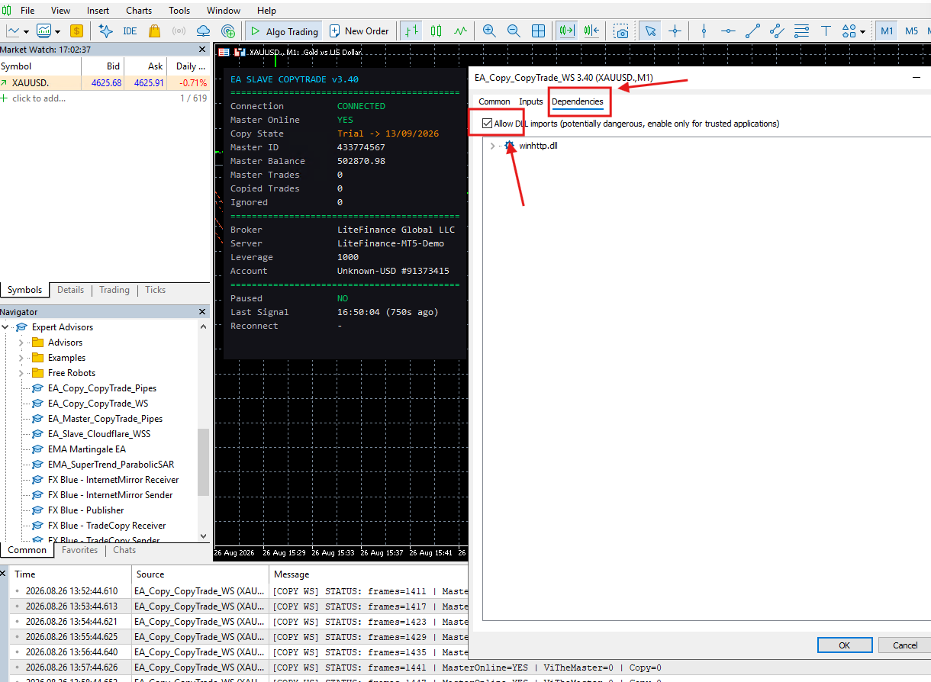The image size is (931, 682).
Task: Switch to the Inputs tab in EA dialog
Action: coord(531,101)
